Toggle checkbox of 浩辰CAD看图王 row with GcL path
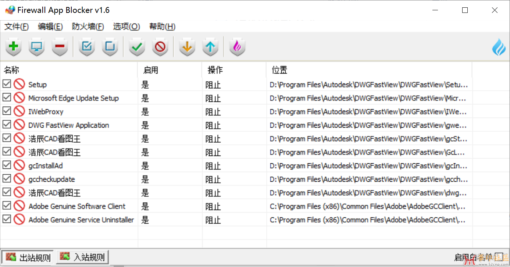This screenshot has height=267, width=510. click(x=7, y=152)
